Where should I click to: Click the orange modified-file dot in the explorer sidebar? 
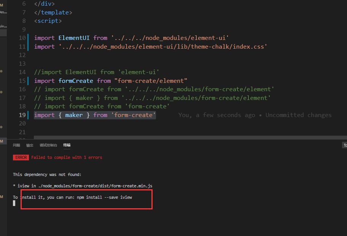coord(2,71)
